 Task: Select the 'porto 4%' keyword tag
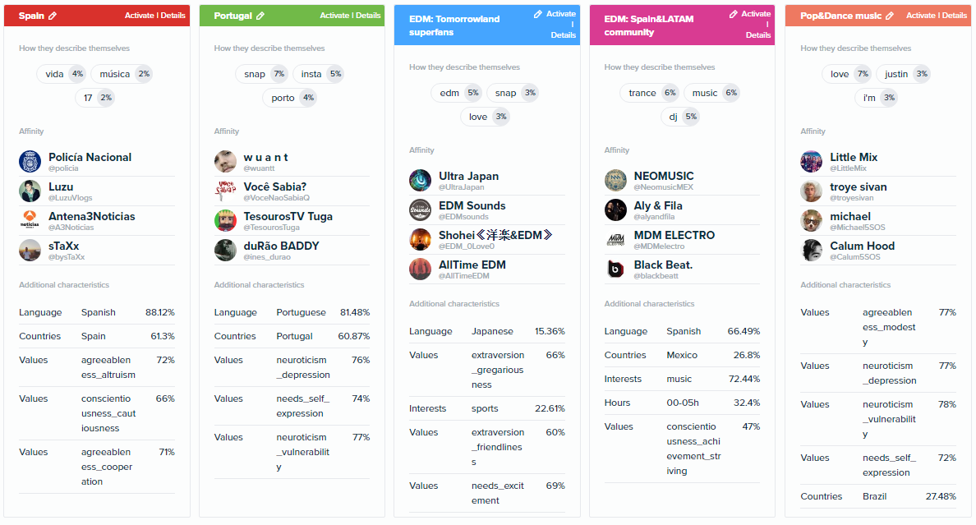coord(290,98)
